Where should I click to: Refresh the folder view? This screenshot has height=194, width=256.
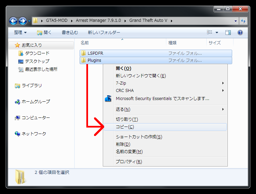pyautogui.click(x=243, y=21)
